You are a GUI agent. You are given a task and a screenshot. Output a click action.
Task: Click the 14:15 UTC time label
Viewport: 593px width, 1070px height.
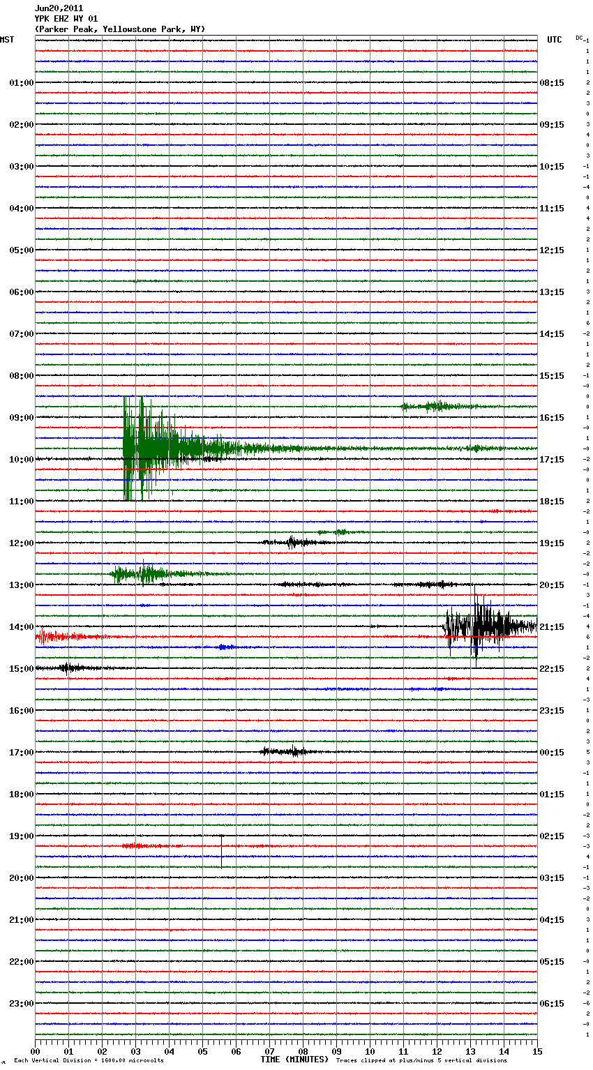(552, 334)
